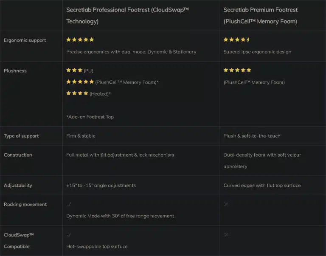Click the "*Add-on Footrest Top" footnote text
The height and width of the screenshot is (256, 326).
90,117
